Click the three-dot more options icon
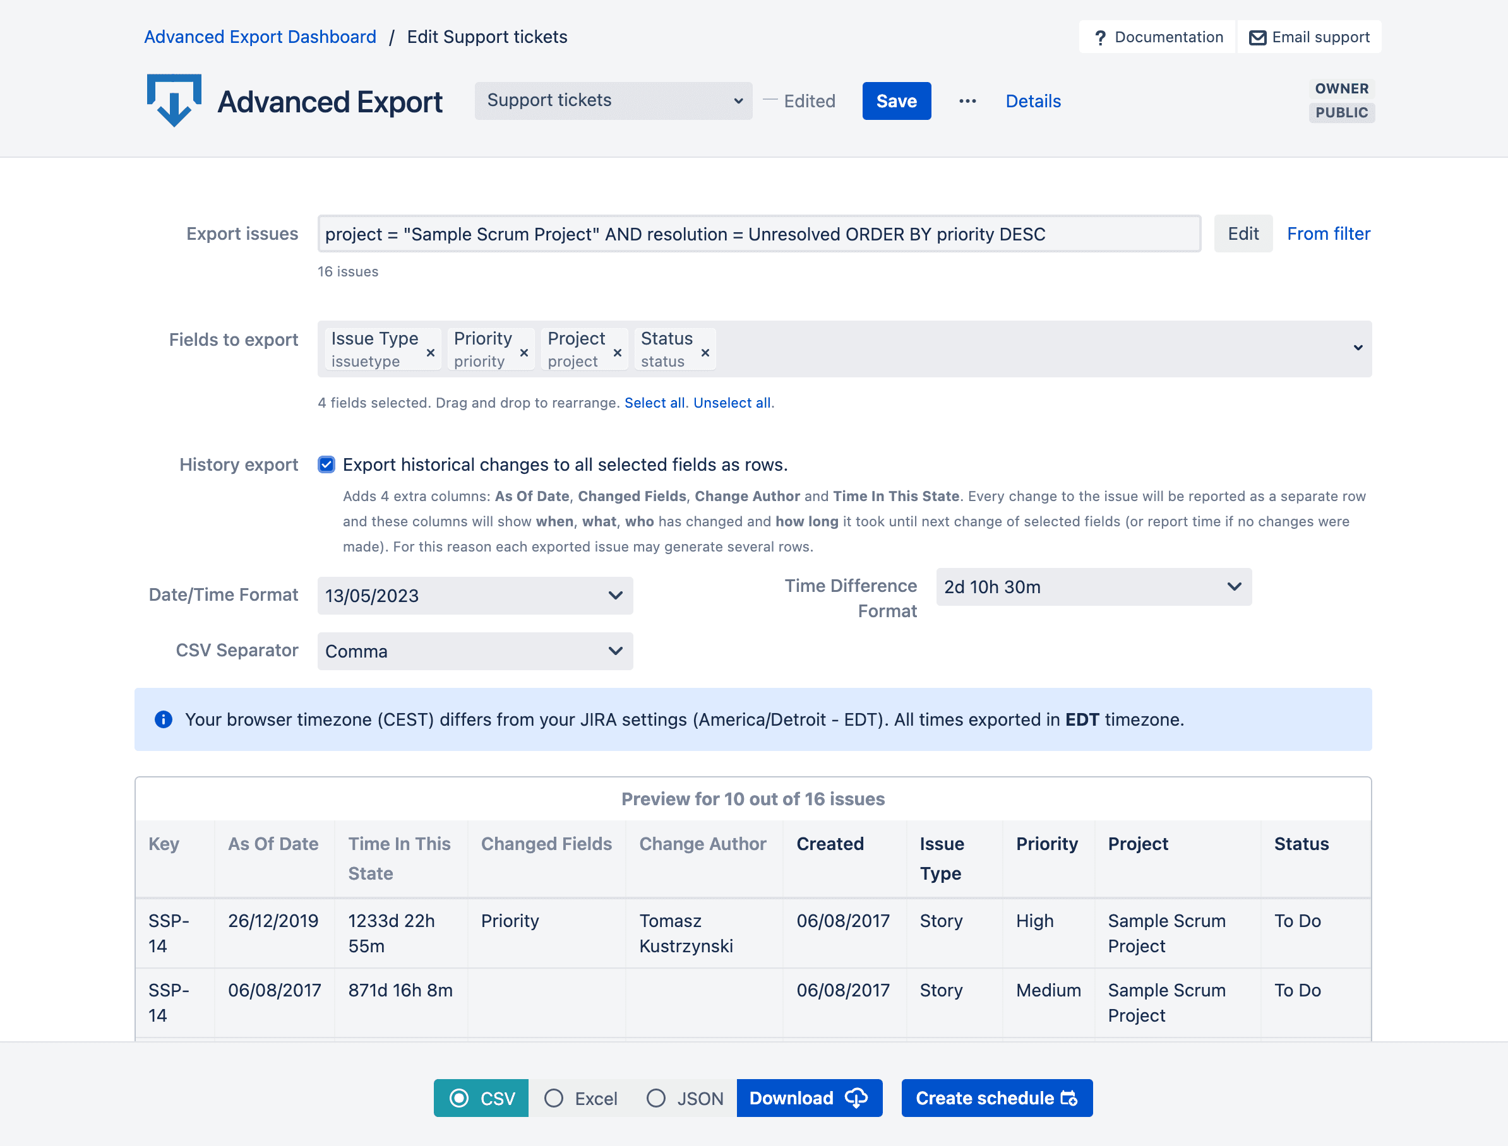 coord(967,101)
